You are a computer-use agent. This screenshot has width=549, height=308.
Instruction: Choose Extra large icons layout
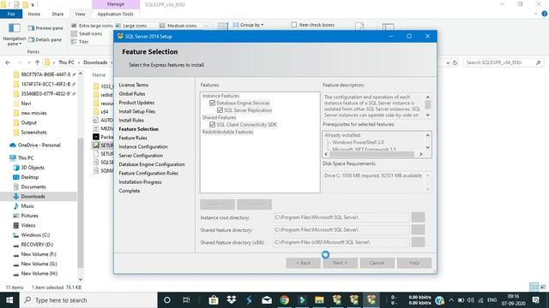pos(92,26)
